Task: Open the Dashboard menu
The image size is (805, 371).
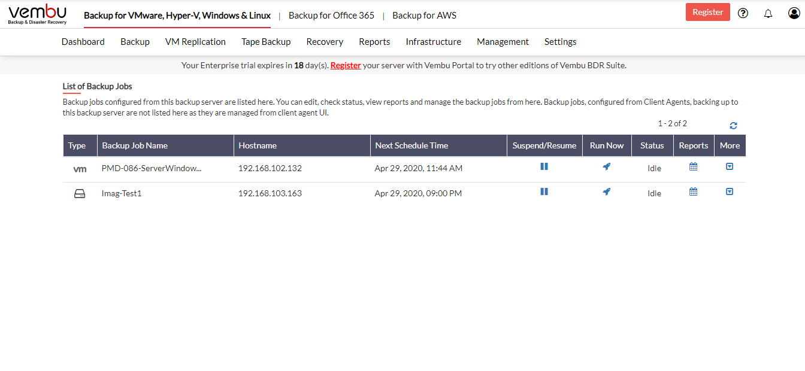Action: tap(83, 42)
